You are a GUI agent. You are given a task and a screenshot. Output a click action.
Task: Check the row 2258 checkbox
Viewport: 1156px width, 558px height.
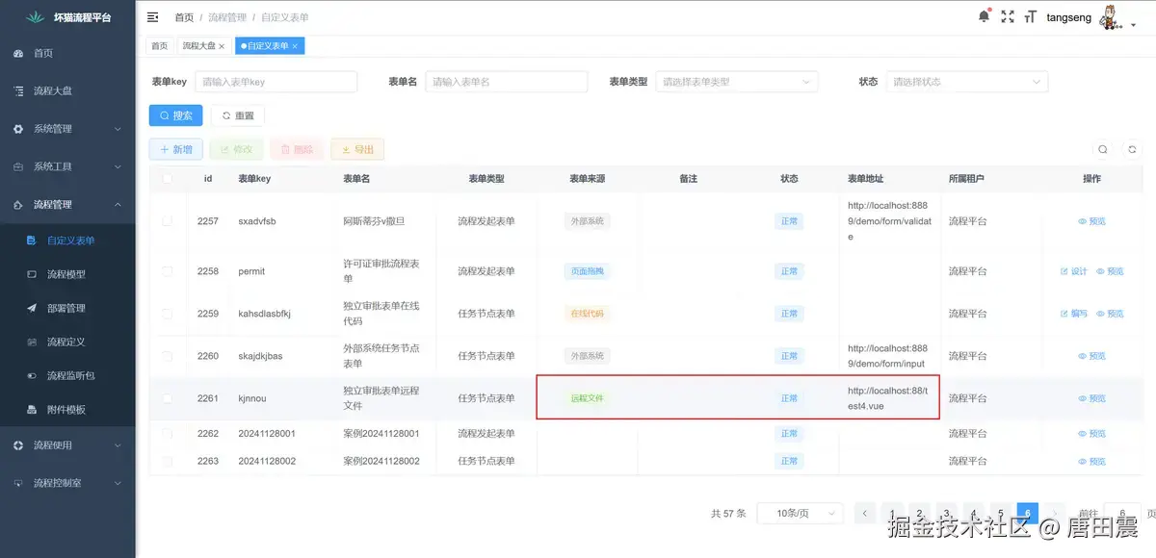[168, 271]
